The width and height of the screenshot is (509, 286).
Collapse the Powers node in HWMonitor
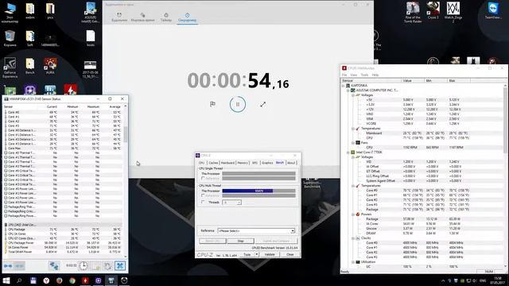[x=353, y=214]
